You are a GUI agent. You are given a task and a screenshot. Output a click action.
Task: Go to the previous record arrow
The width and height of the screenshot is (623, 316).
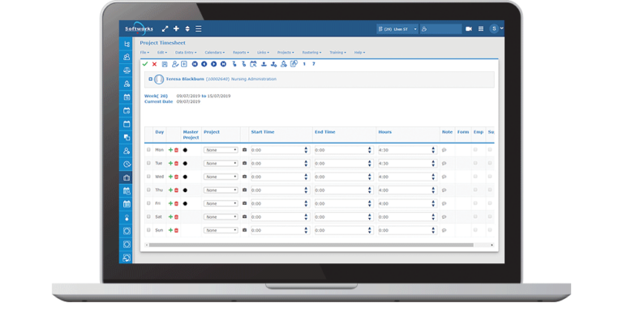click(x=204, y=64)
